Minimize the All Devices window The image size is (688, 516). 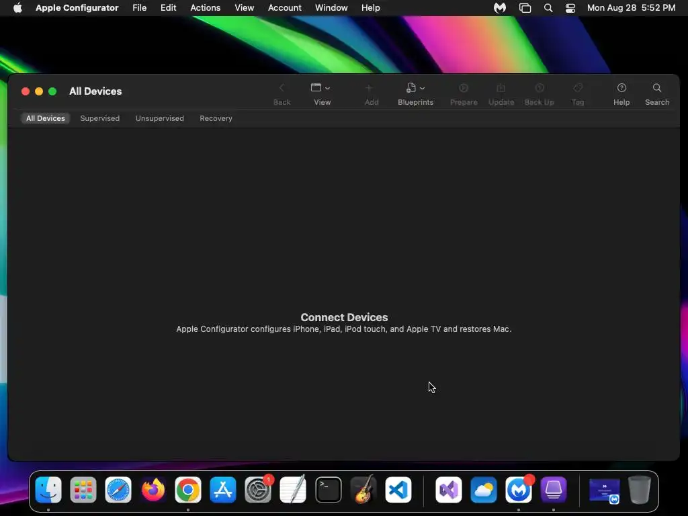coord(39,91)
